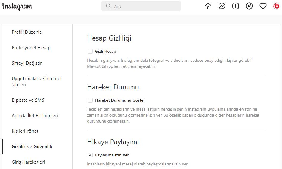Select Anında İlet Bildirimleri
This screenshot has height=169, width=282.
[35, 116]
